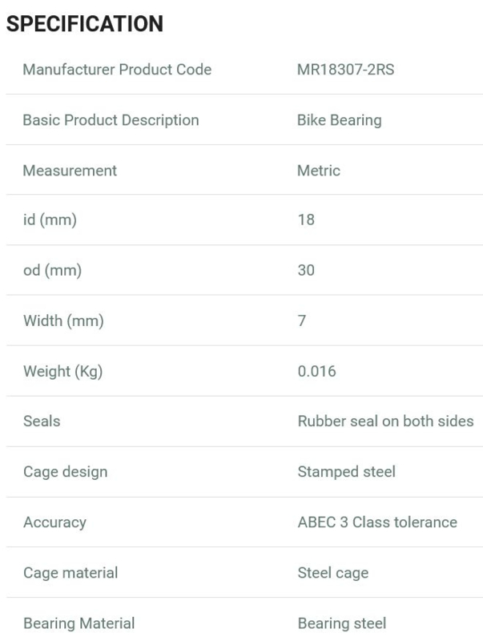This screenshot has height=641, width=483.
Task: Click the Metric measurement value
Action: (319, 171)
